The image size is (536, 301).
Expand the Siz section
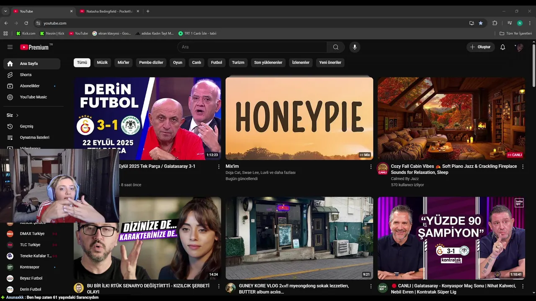pos(13,115)
